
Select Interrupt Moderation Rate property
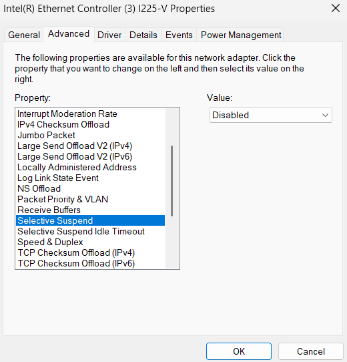(91, 114)
